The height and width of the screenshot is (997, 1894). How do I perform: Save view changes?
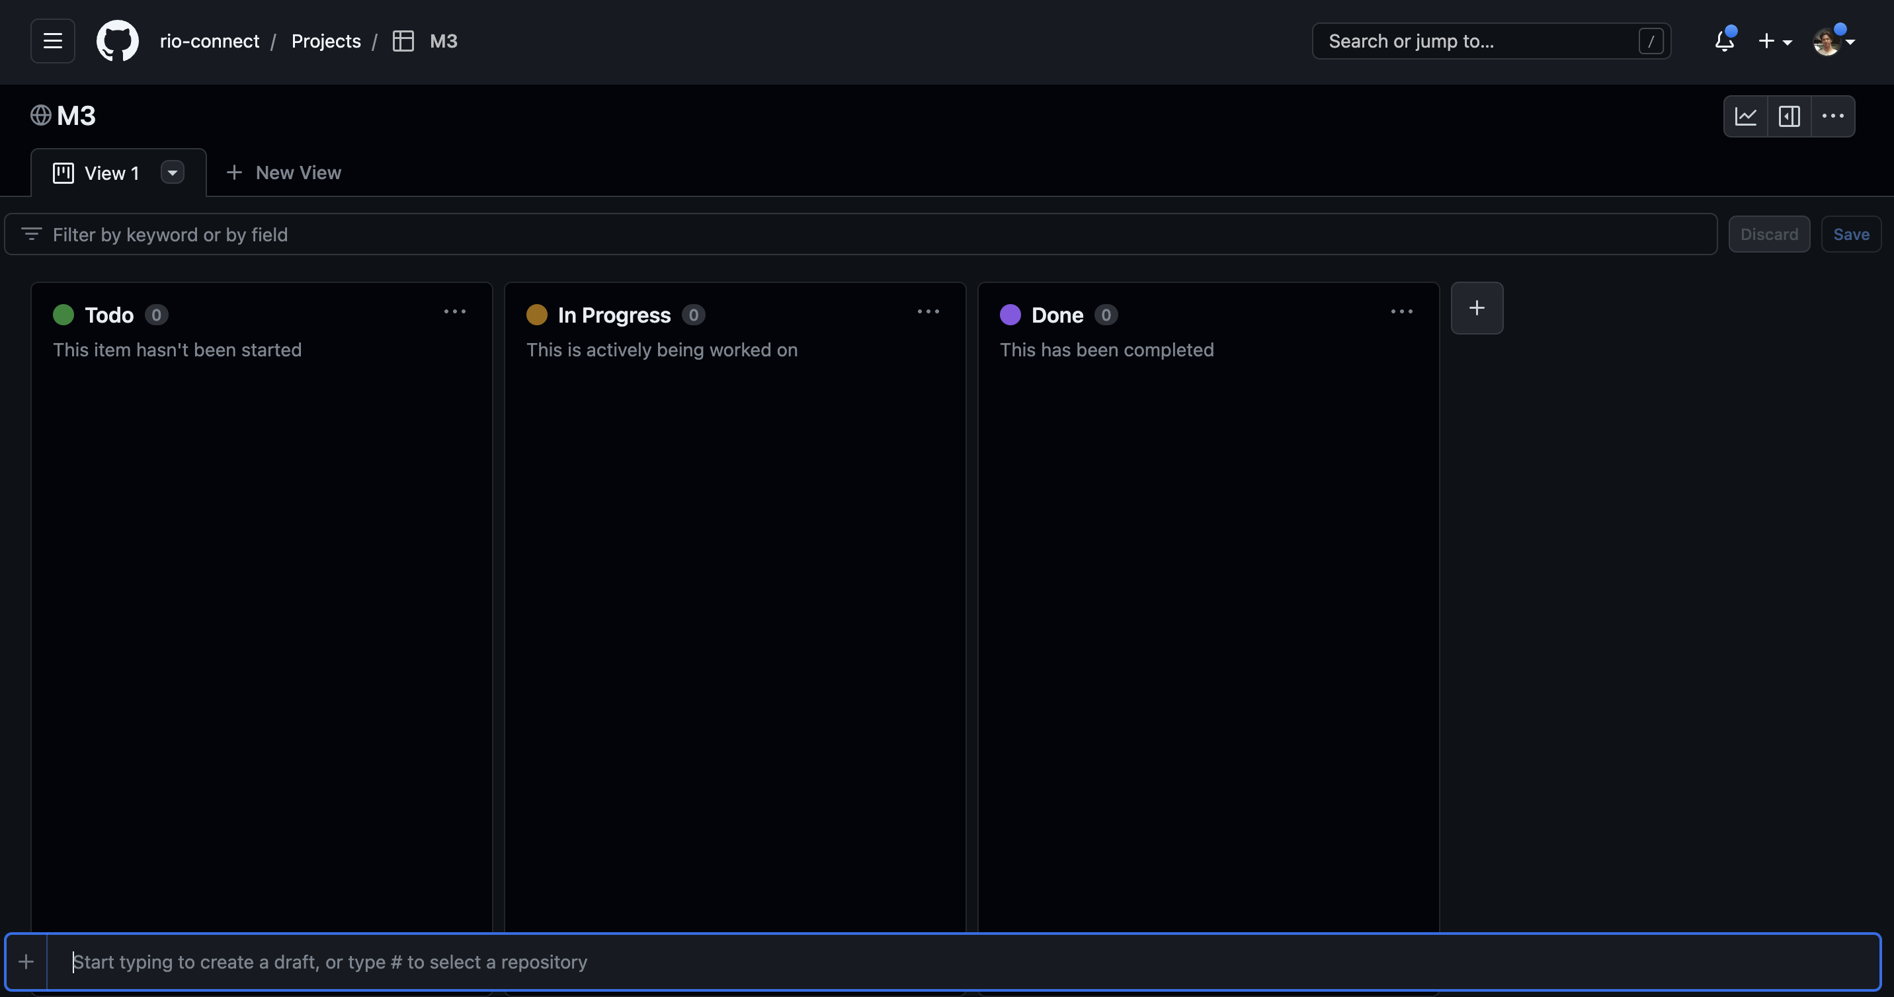(1850, 235)
